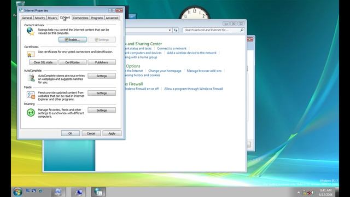Click the Content Advisor Settings button

(102, 40)
